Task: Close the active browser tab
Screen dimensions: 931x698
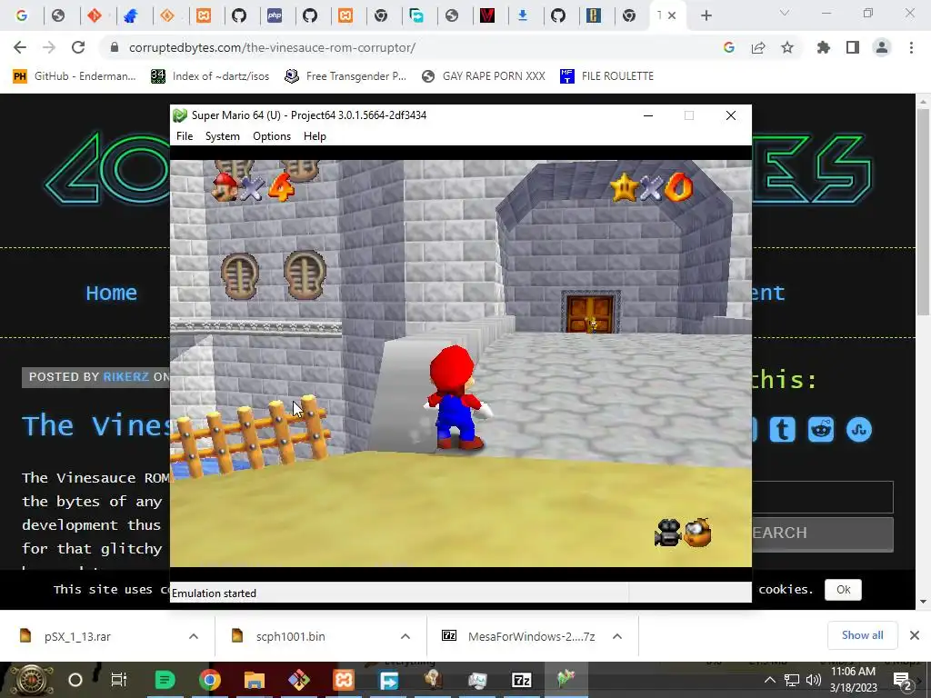Action: click(672, 15)
